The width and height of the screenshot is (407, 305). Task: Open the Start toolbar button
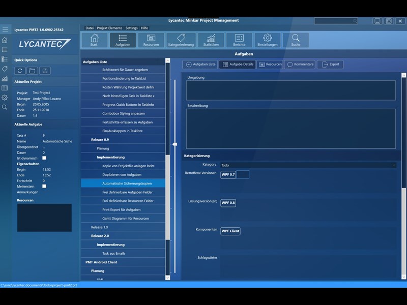point(94,40)
